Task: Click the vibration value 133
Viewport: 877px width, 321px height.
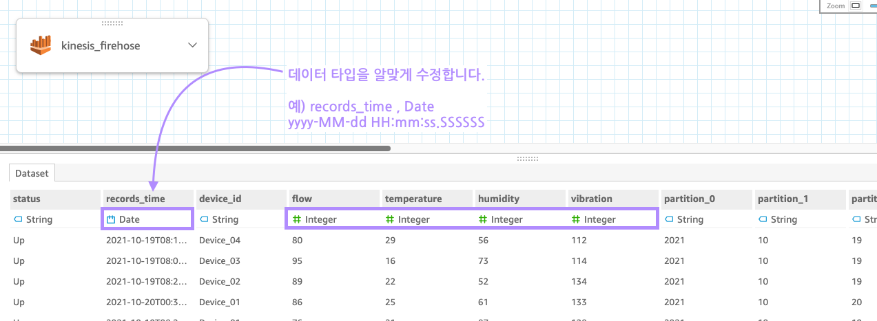Action: click(x=579, y=302)
